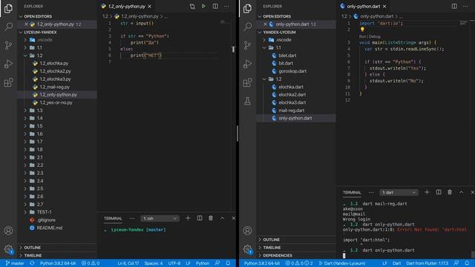The image size is (475, 267).
Task: Split Dart editor to the right
Action: point(454,6)
